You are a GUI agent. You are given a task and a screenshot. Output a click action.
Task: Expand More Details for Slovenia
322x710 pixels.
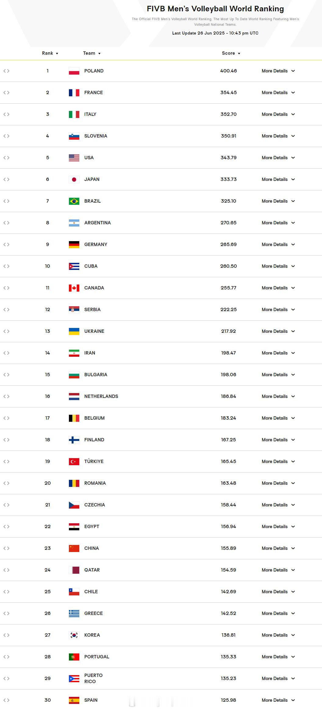click(278, 136)
